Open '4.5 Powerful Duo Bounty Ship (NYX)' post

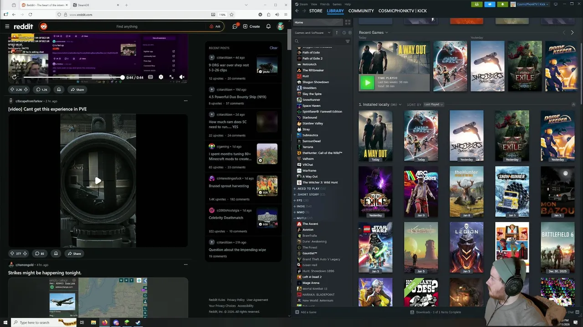pyautogui.click(x=237, y=97)
